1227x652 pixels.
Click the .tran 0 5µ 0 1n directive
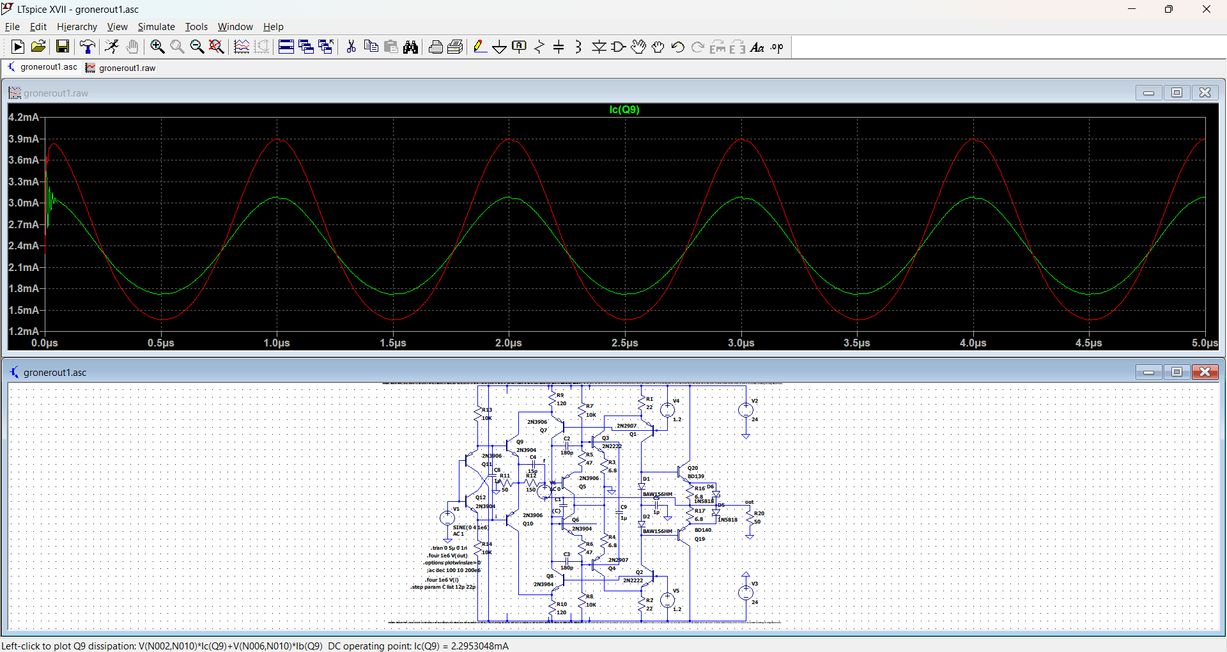pos(449,548)
